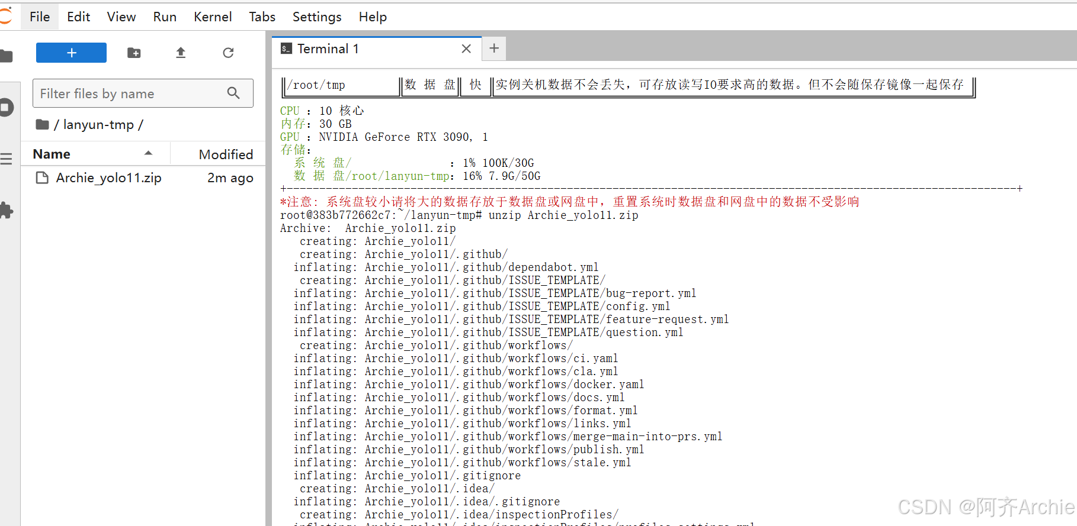Image resolution: width=1077 pixels, height=526 pixels.
Task: Close the Terminal 1 tab
Action: (x=466, y=49)
